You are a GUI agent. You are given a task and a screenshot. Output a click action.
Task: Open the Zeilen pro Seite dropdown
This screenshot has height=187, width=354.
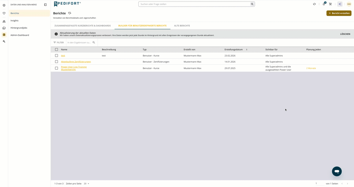click(x=86, y=184)
